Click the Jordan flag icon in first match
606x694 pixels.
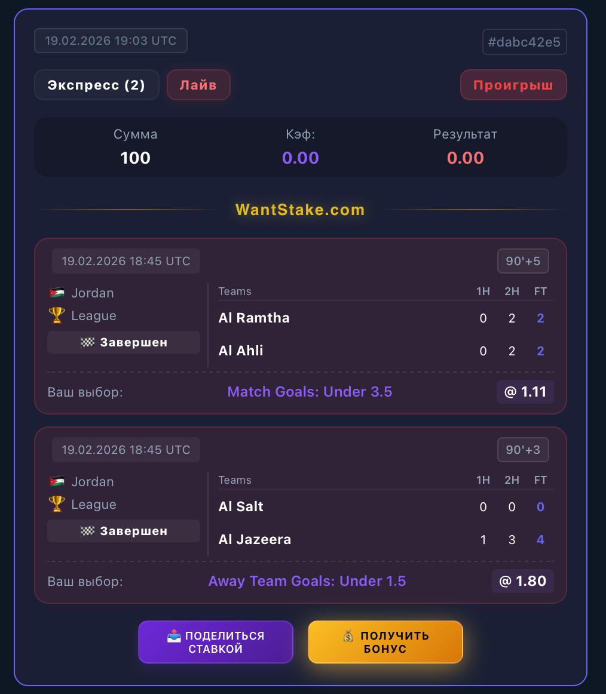(x=57, y=293)
